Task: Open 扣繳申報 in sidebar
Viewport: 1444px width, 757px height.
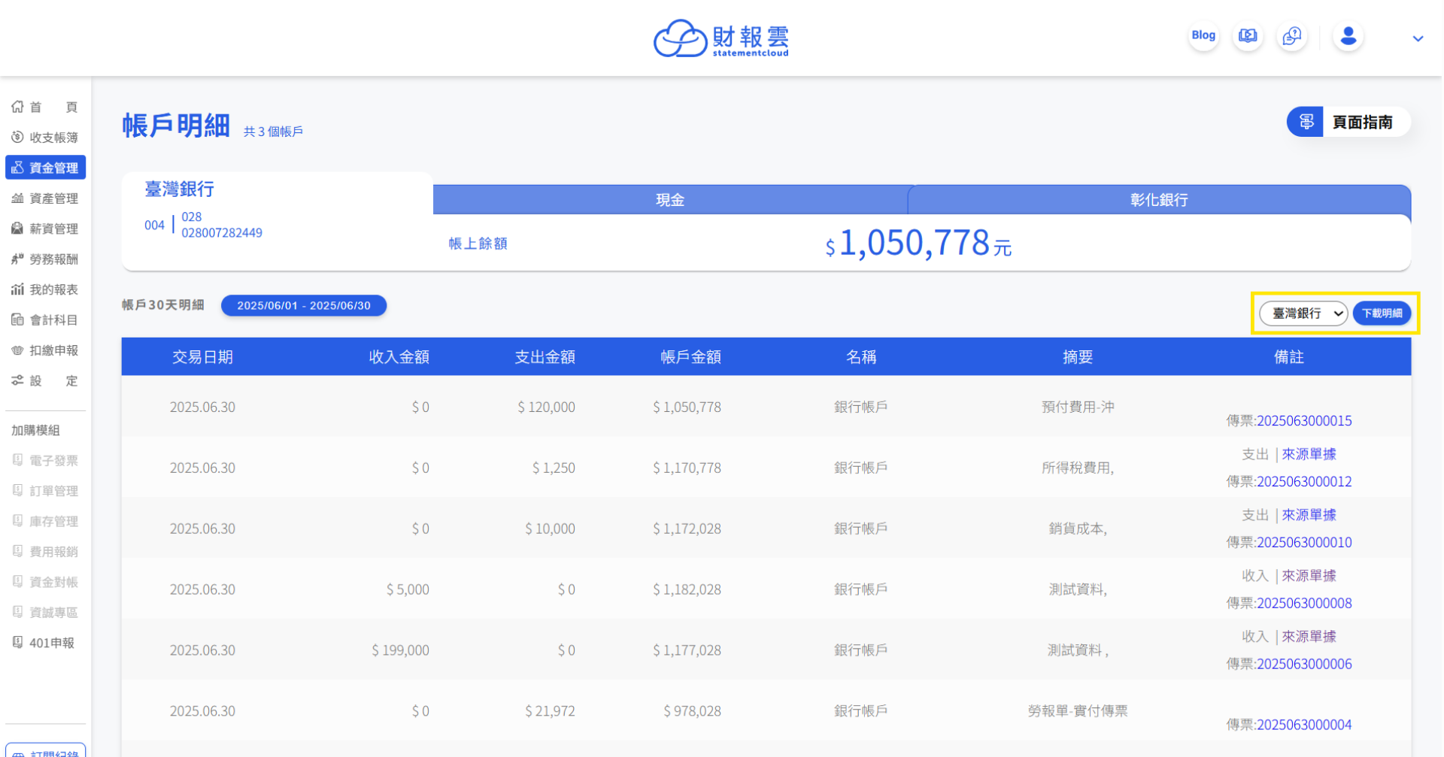Action: [45, 350]
